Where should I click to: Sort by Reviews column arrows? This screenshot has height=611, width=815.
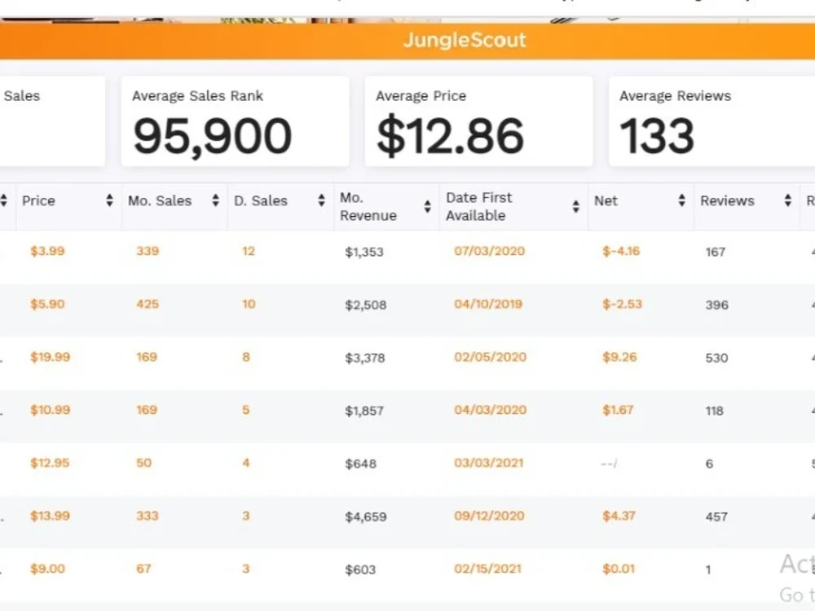coord(787,200)
